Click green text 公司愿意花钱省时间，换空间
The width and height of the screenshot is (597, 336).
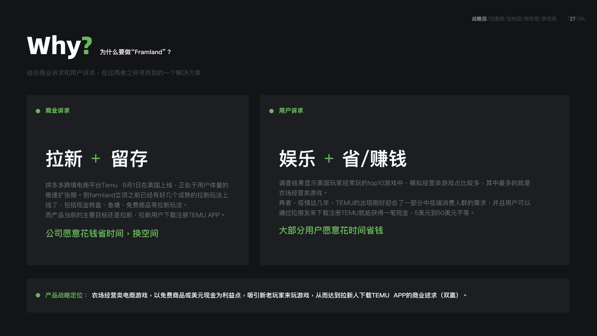click(x=102, y=233)
